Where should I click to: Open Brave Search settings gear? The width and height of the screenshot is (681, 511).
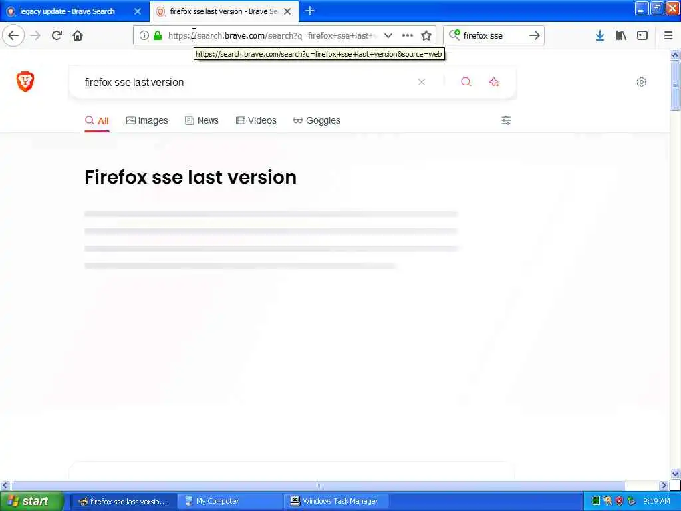click(642, 82)
